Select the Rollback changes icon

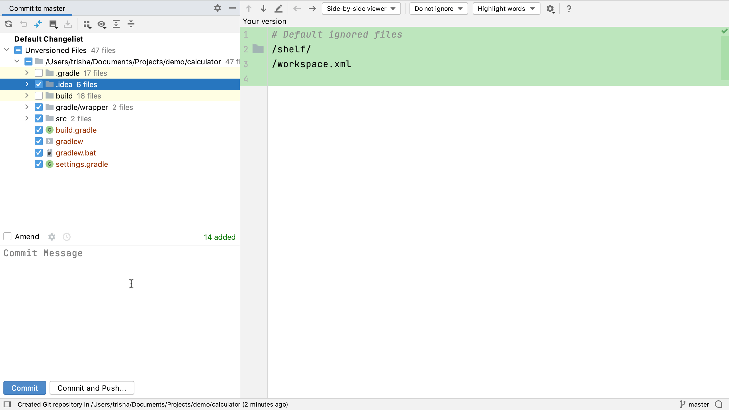[x=24, y=24]
